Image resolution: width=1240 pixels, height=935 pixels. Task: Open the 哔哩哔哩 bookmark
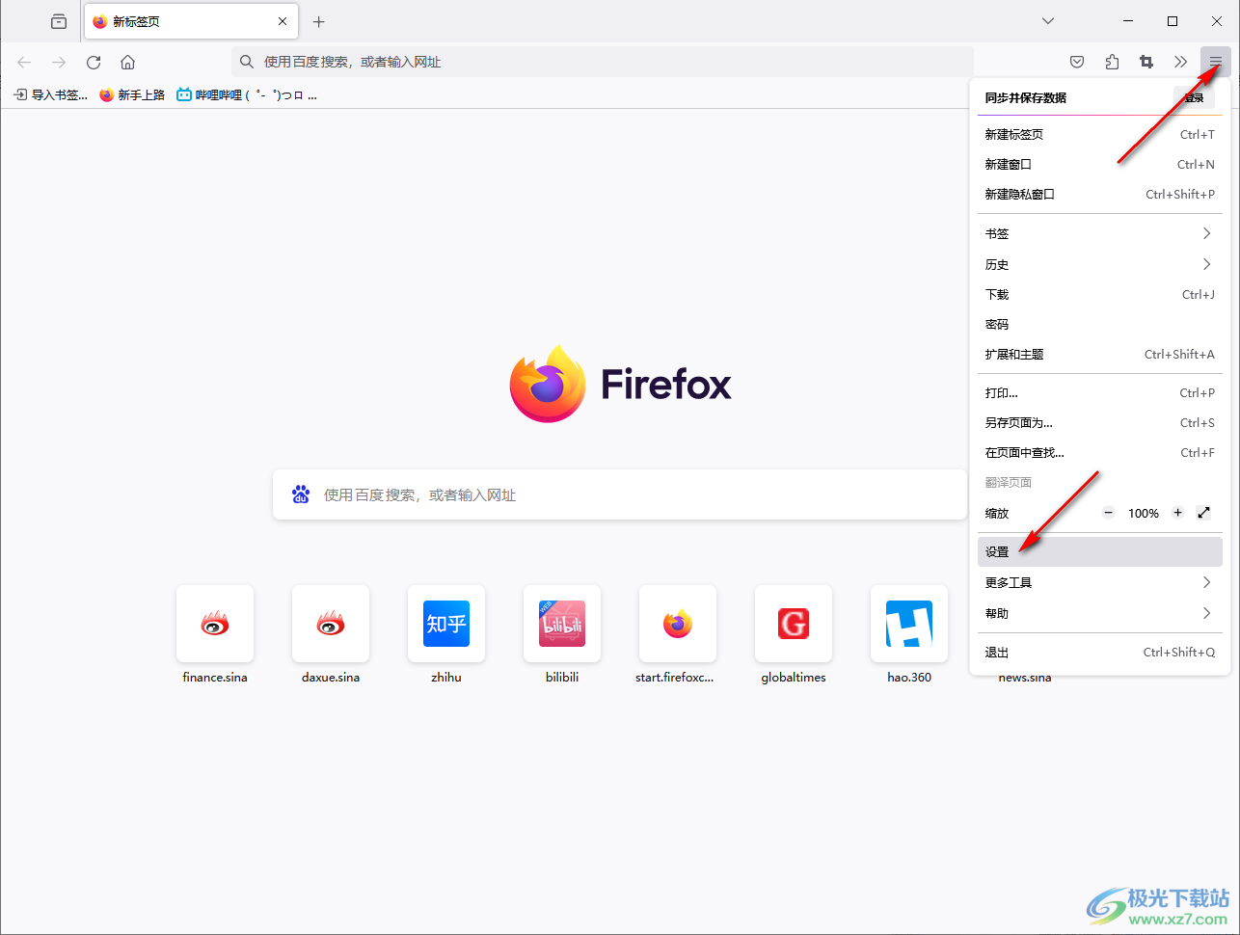click(247, 94)
